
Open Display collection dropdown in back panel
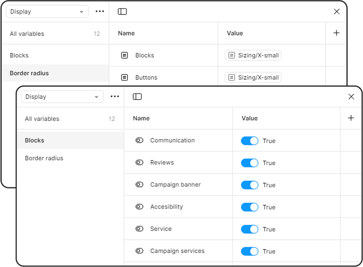click(x=47, y=11)
